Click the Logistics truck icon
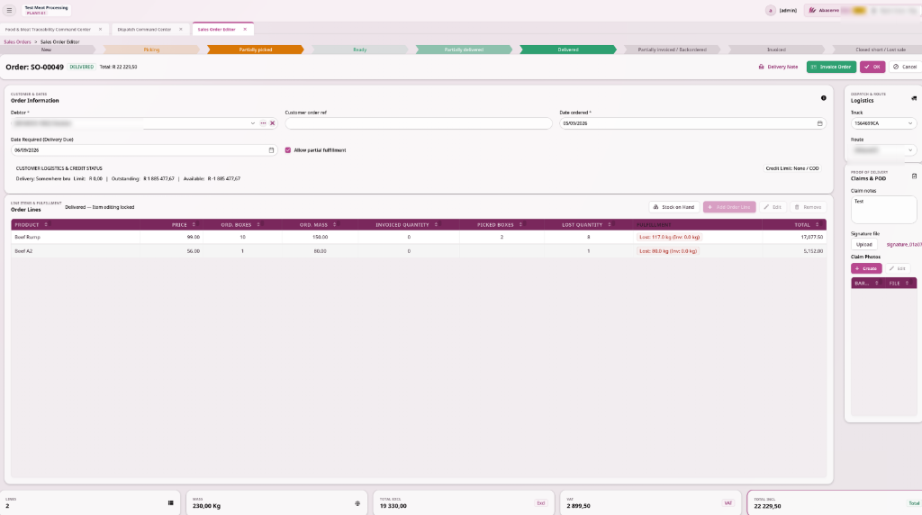Screen dimensions: 922x515 (x=914, y=98)
